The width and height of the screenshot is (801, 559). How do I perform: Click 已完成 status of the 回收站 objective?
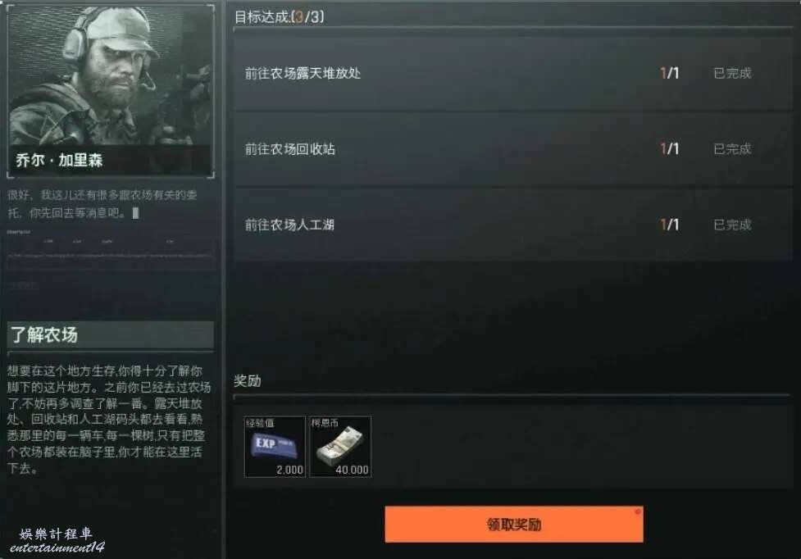pyautogui.click(x=732, y=149)
